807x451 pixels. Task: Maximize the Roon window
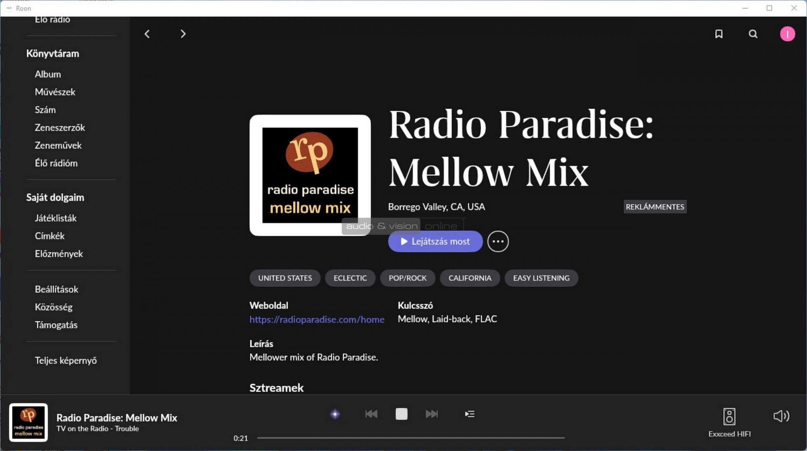tap(769, 8)
